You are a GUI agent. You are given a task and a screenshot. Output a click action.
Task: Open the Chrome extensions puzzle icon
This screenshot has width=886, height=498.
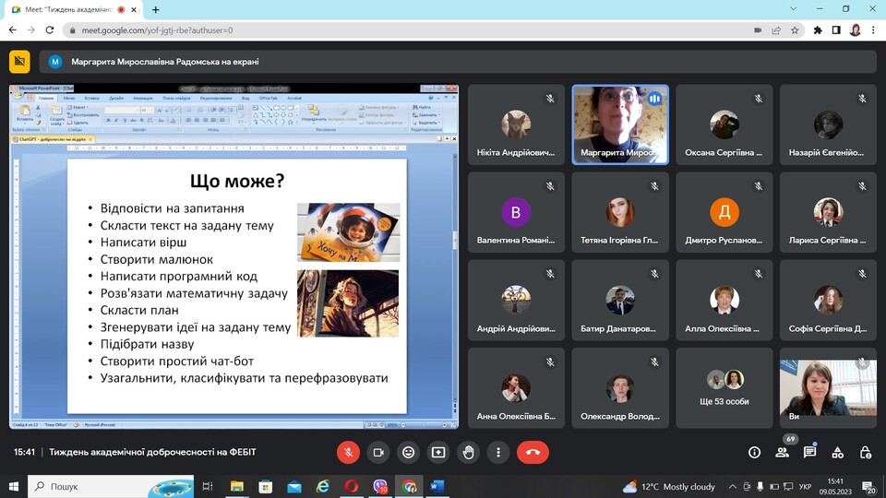818,30
